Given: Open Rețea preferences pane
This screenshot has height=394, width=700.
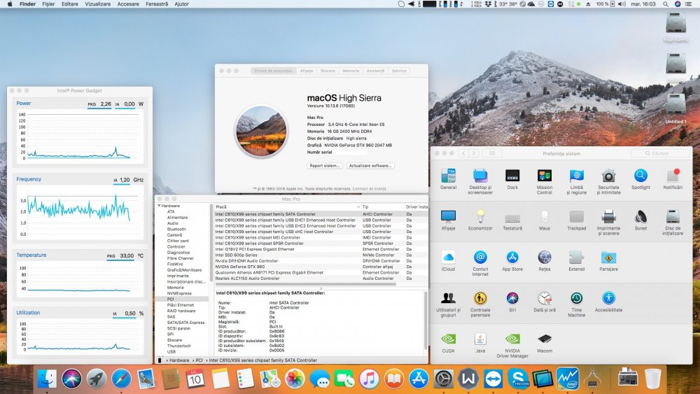Looking at the screenshot, I should click(544, 261).
